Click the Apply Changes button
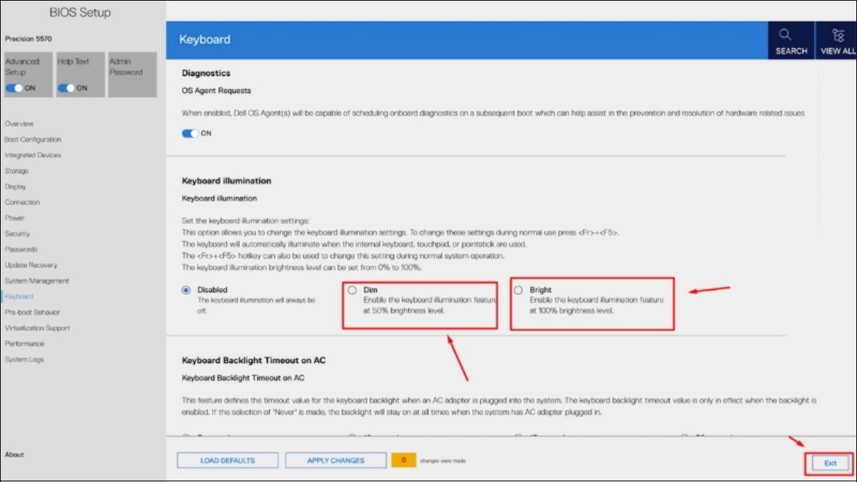The height and width of the screenshot is (482, 857). point(336,461)
